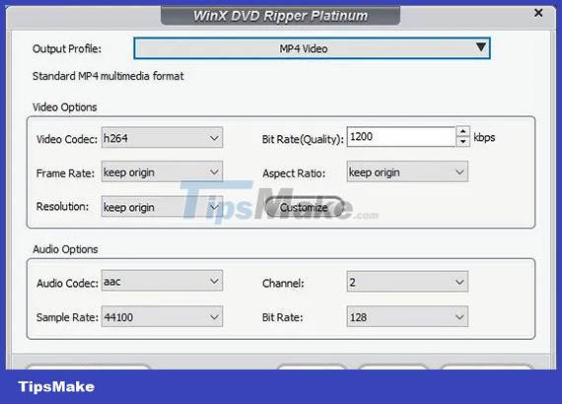
Task: Click the 'Sample Rate:' label
Action: tap(67, 317)
